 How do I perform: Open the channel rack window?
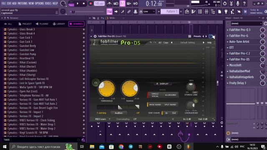pos(200,12)
